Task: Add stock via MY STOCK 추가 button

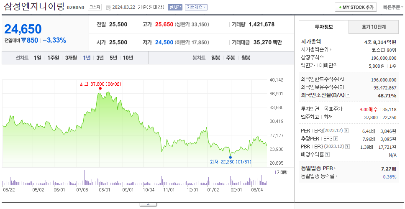Action: point(356,7)
